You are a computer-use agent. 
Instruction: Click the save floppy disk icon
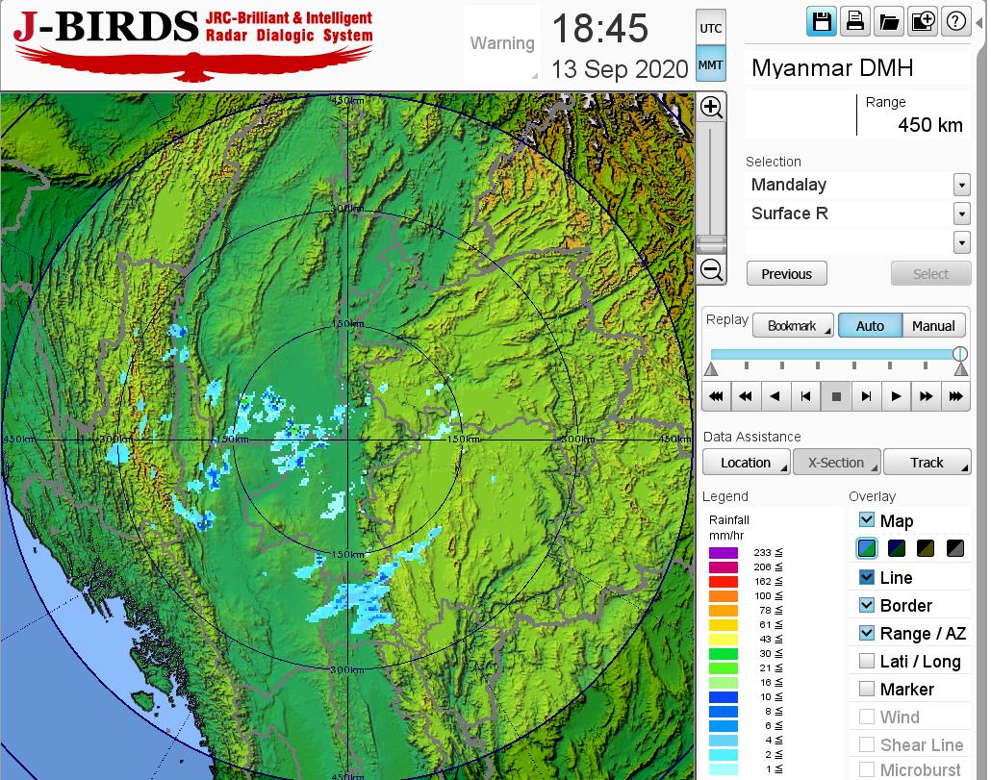pos(822,22)
